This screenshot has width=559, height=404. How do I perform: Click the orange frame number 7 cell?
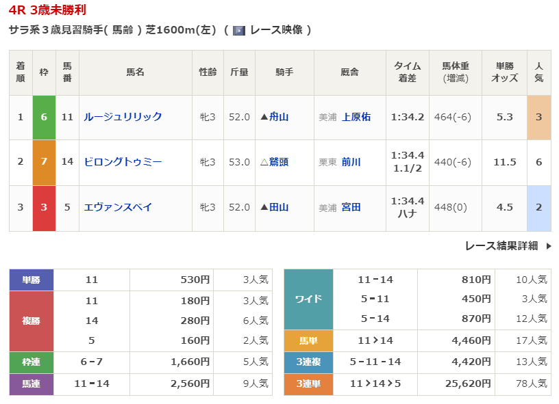[x=44, y=162]
